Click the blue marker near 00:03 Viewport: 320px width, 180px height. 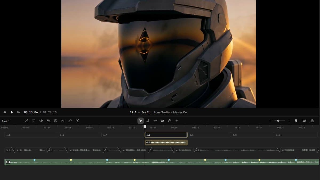34,160
